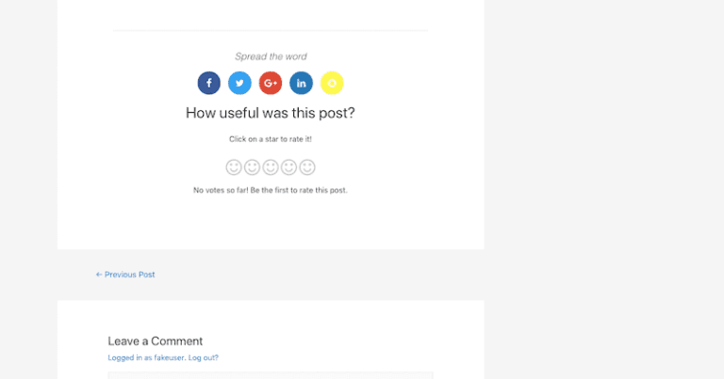Share the post via LinkedIn
Screen dimensions: 724x379
click(x=301, y=83)
